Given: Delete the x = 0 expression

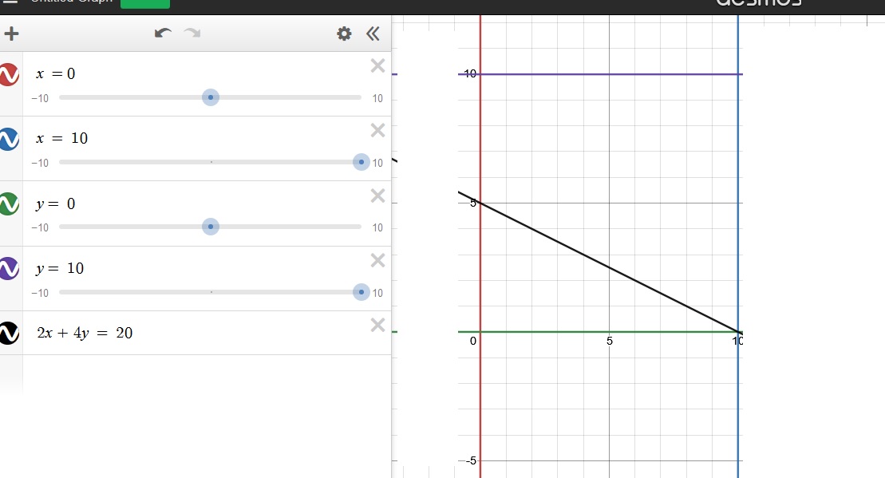Looking at the screenshot, I should click(x=377, y=65).
